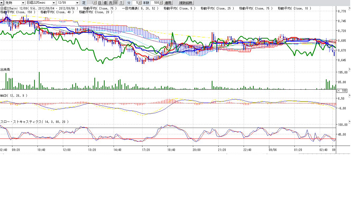The image size is (361, 203).
Task: Click the 一目均衡表 (9, 26, 52) indicator label
Action: click(x=140, y=8)
